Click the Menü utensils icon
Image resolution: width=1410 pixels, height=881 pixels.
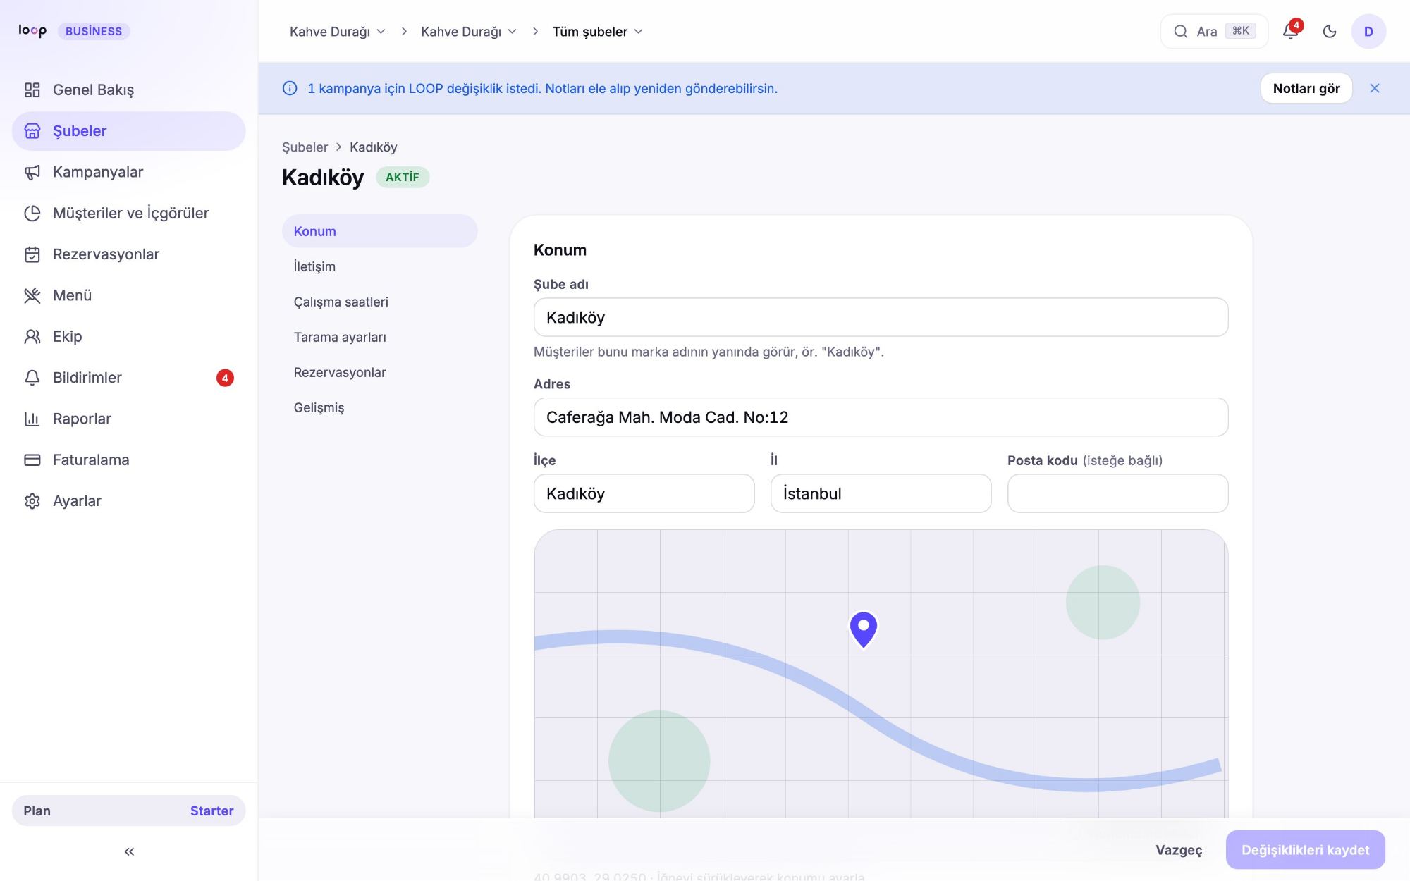coord(32,295)
